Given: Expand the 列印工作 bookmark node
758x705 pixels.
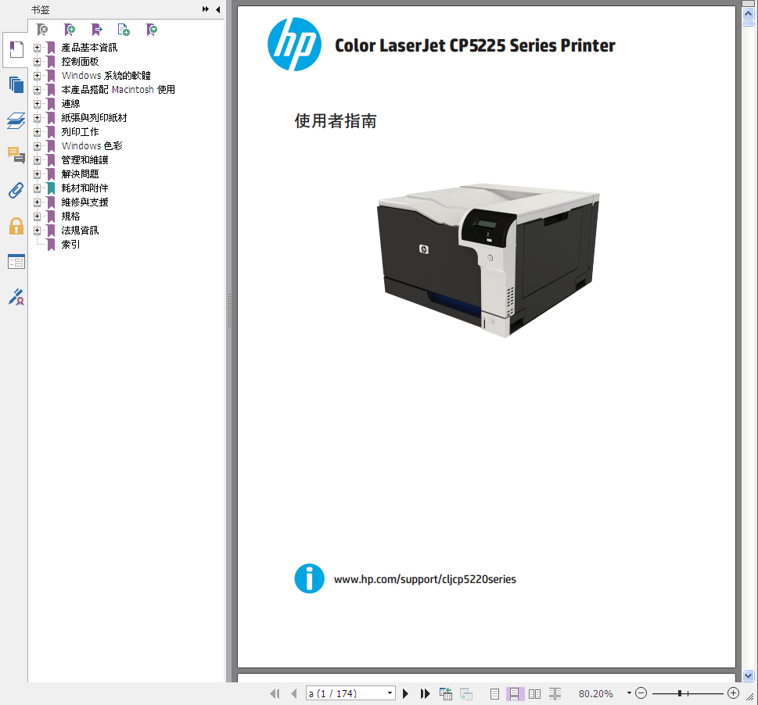Looking at the screenshot, I should point(38,132).
